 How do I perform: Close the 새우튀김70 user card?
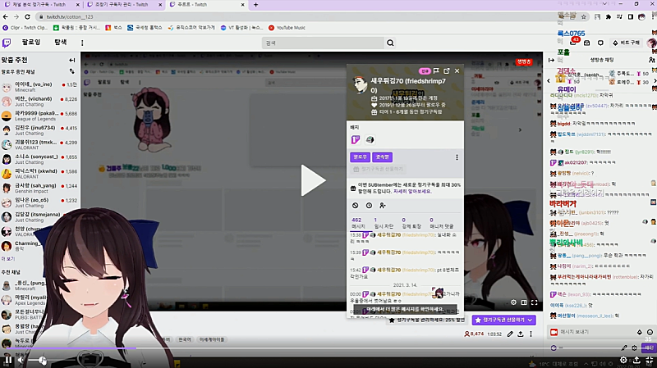pyautogui.click(x=457, y=71)
